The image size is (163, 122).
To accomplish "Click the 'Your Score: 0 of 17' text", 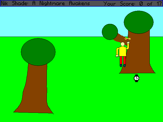I will click(133, 4).
